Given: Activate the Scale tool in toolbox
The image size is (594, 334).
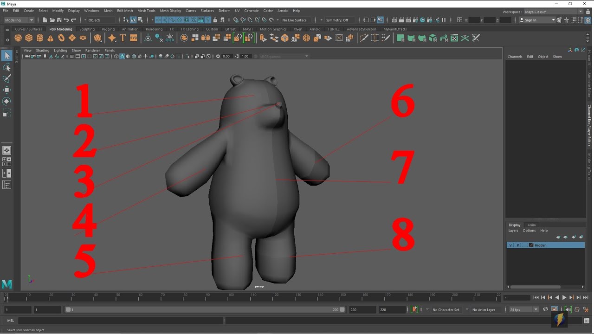Looking at the screenshot, I should [6, 113].
